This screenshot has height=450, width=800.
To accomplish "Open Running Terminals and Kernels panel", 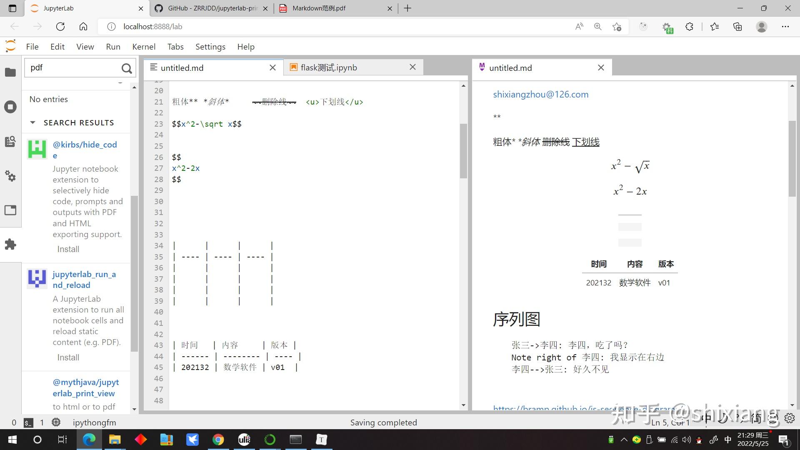I will pos(10,107).
